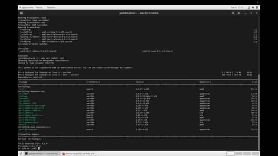Click the power icon in system tray
This screenshot has height=156, width=278.
point(257,7)
